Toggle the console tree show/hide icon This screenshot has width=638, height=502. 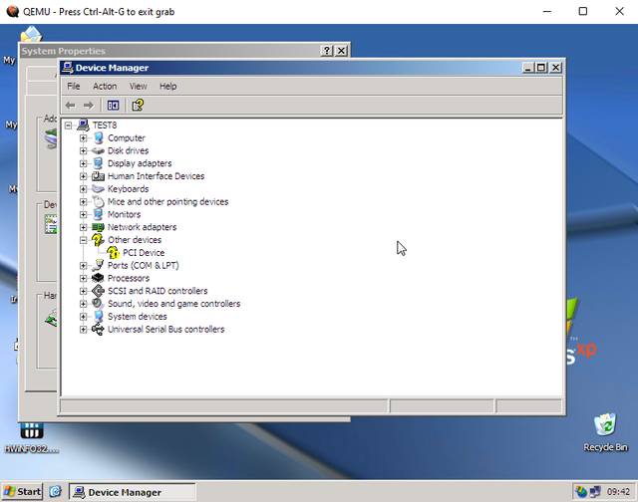click(113, 106)
